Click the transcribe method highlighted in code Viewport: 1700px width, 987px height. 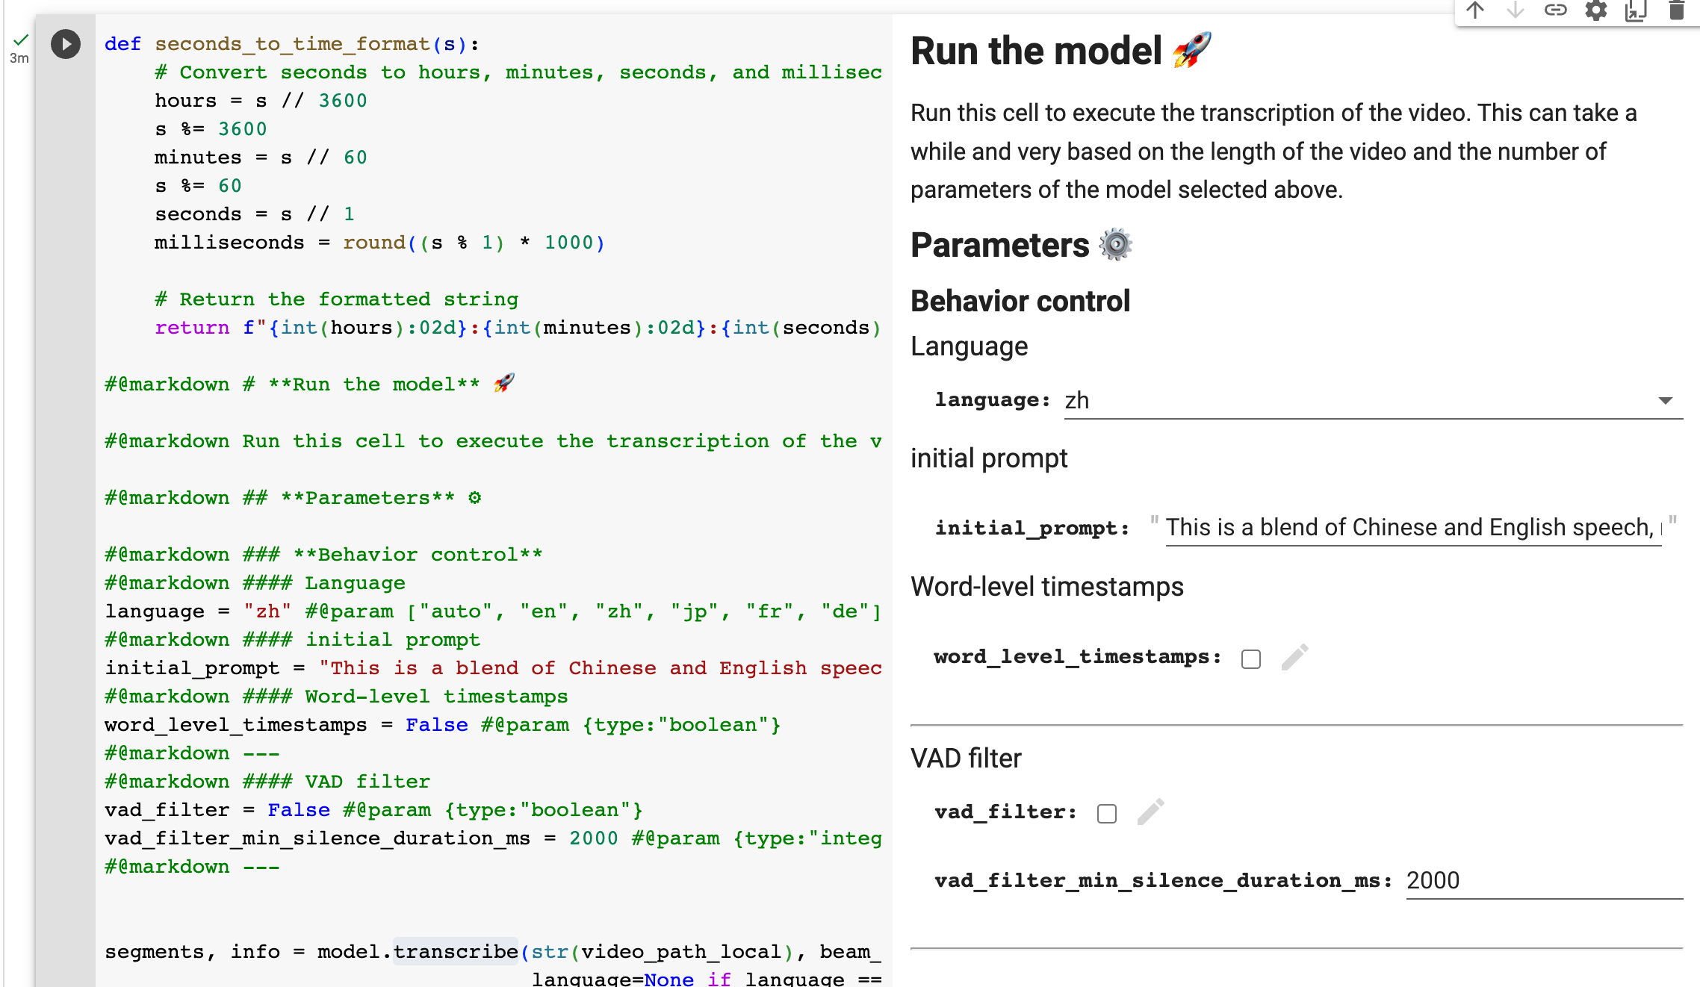(456, 951)
